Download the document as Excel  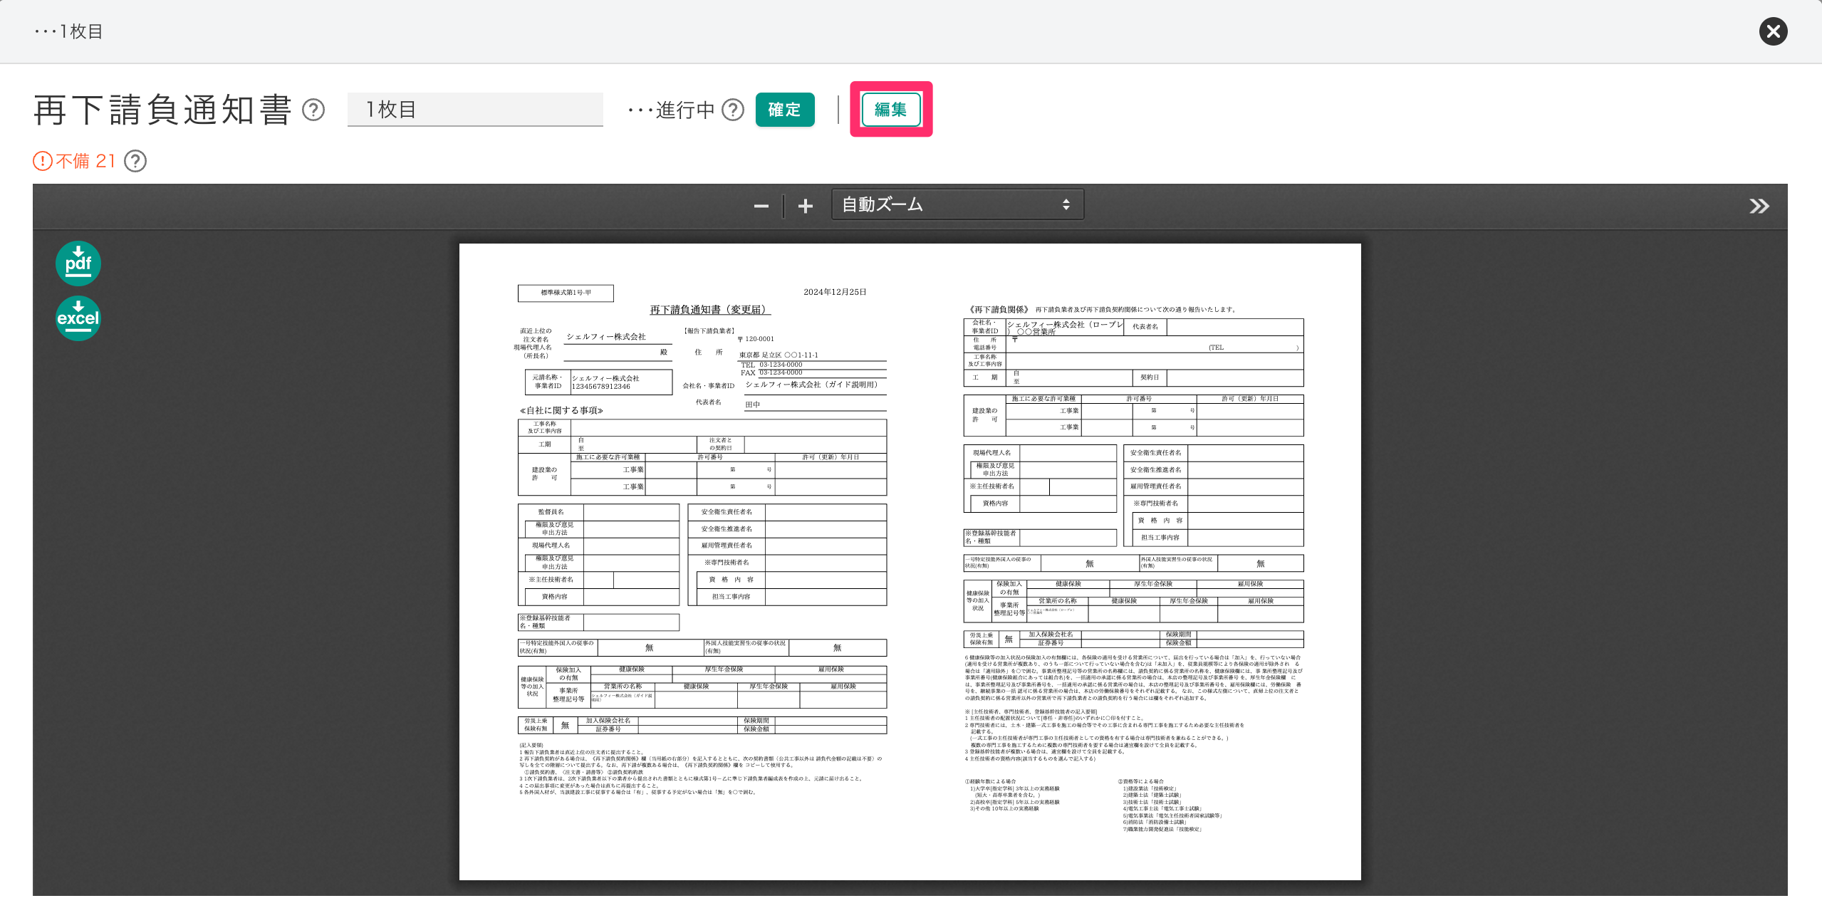tap(78, 318)
